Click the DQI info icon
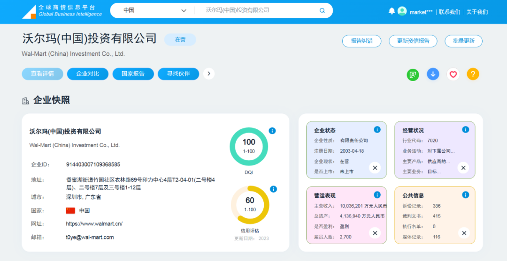Screen dimensions: 507x261 click(x=272, y=131)
